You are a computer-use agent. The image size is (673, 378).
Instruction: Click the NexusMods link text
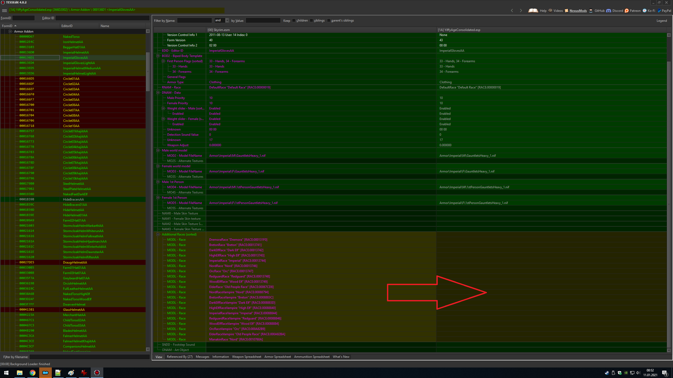(x=578, y=11)
